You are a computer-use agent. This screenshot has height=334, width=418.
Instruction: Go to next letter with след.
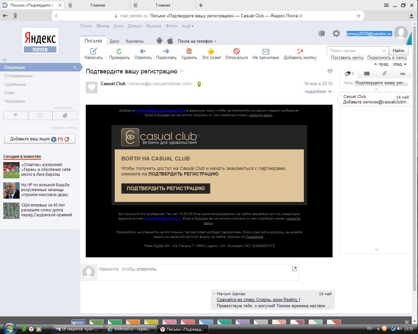400,64
